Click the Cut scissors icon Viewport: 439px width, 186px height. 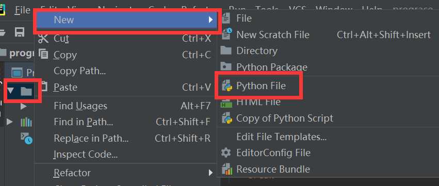click(43, 38)
